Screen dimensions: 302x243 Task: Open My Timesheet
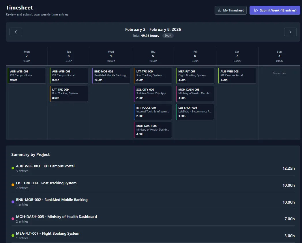(x=230, y=10)
